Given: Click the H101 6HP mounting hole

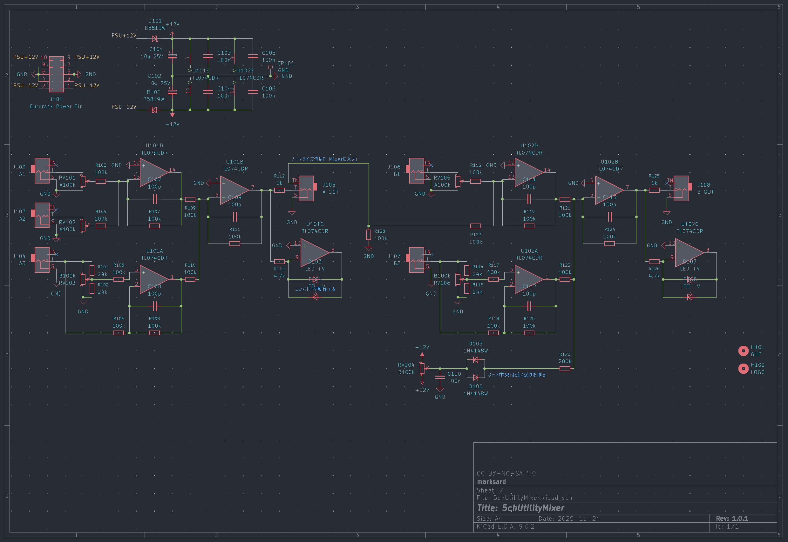Looking at the screenshot, I should point(743,351).
